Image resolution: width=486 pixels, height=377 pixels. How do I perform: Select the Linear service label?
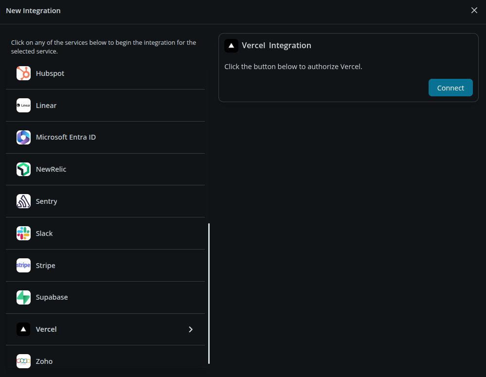click(46, 106)
